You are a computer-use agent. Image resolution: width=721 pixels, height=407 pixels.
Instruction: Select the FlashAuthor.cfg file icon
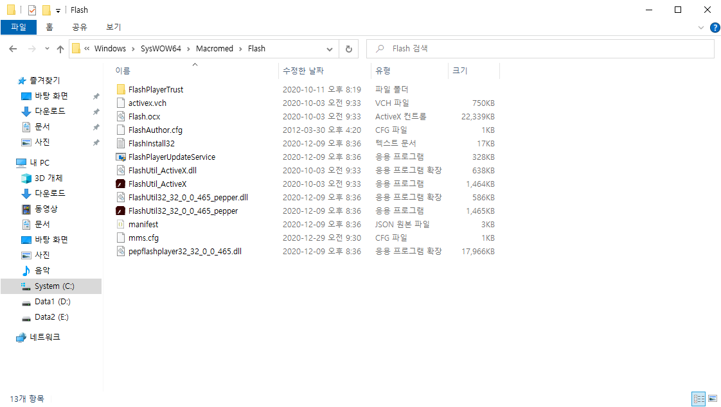click(120, 130)
